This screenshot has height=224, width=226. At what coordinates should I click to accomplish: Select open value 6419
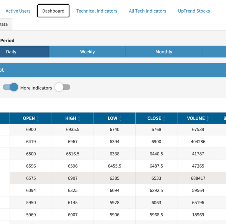pos(31,142)
